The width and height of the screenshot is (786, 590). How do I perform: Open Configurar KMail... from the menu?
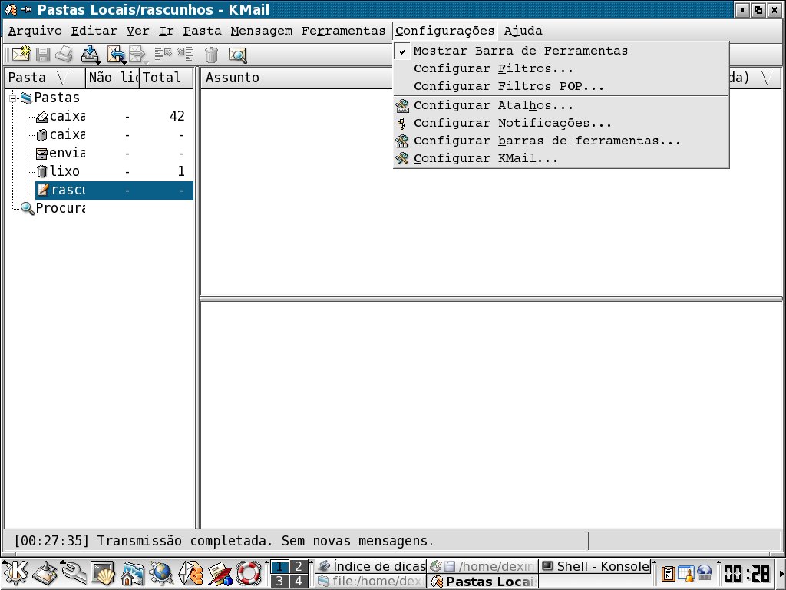click(561, 158)
